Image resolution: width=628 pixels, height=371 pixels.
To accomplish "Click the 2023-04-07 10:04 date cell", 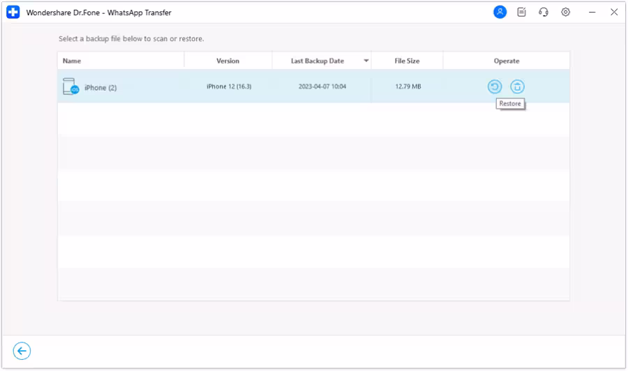I will click(322, 86).
